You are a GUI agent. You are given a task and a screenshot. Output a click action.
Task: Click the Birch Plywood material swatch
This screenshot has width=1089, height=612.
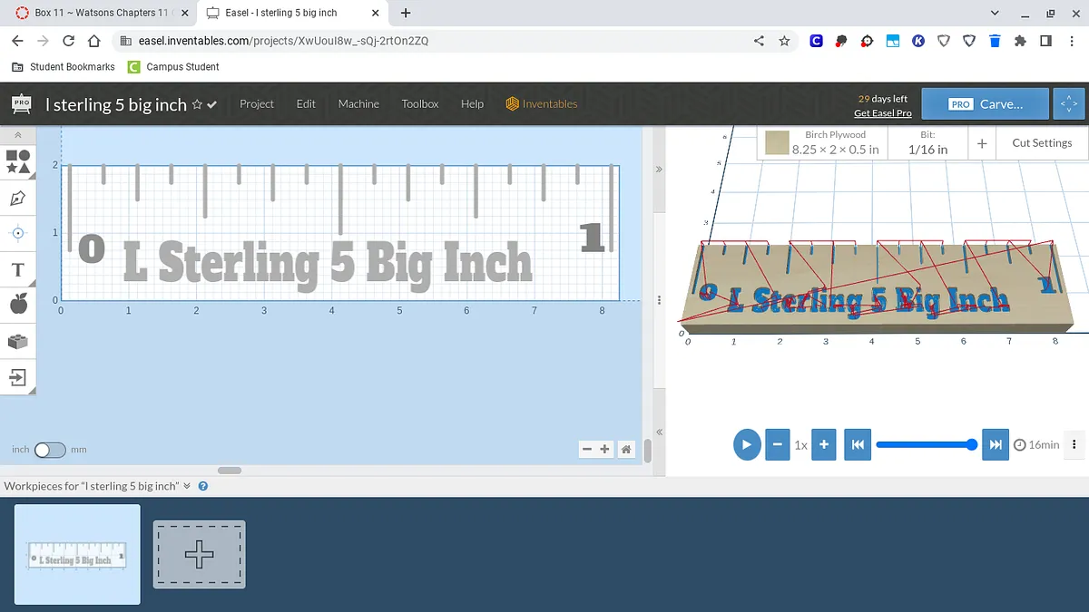776,143
